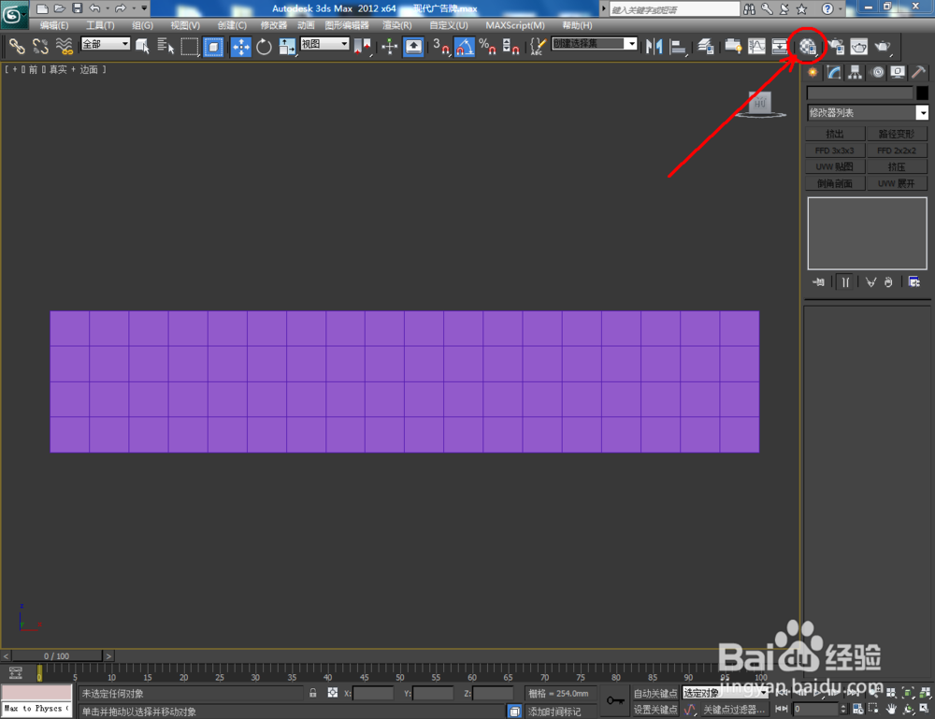The width and height of the screenshot is (935, 719).
Task: Click the Select and Manipulate icon
Action: click(389, 47)
